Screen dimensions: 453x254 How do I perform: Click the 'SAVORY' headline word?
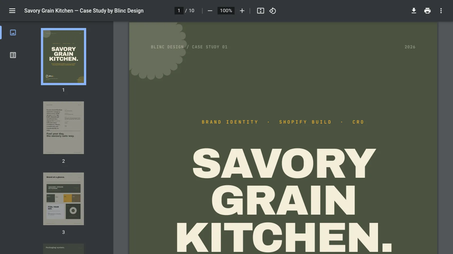pos(284,163)
